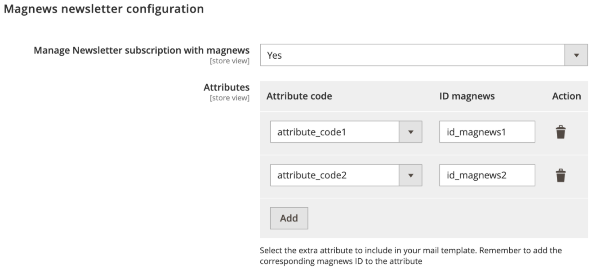Click the Manage Newsletter subscription with magnews label
596x269 pixels.
142,51
